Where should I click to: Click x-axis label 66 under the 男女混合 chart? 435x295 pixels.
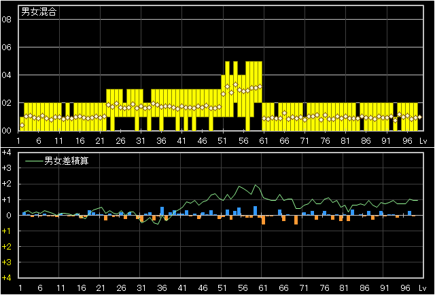(x=284, y=141)
